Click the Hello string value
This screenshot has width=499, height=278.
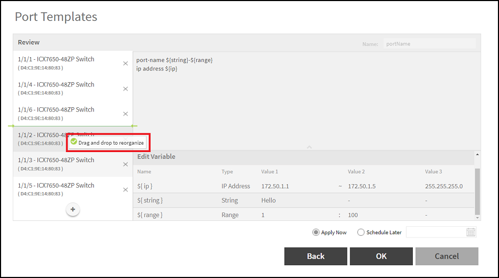point(268,201)
